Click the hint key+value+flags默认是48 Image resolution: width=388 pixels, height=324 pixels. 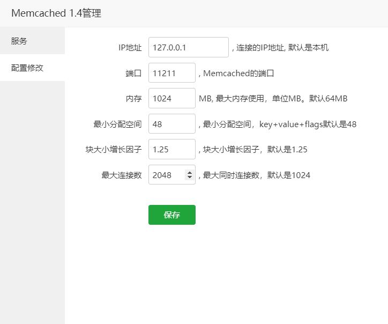[x=308, y=124]
